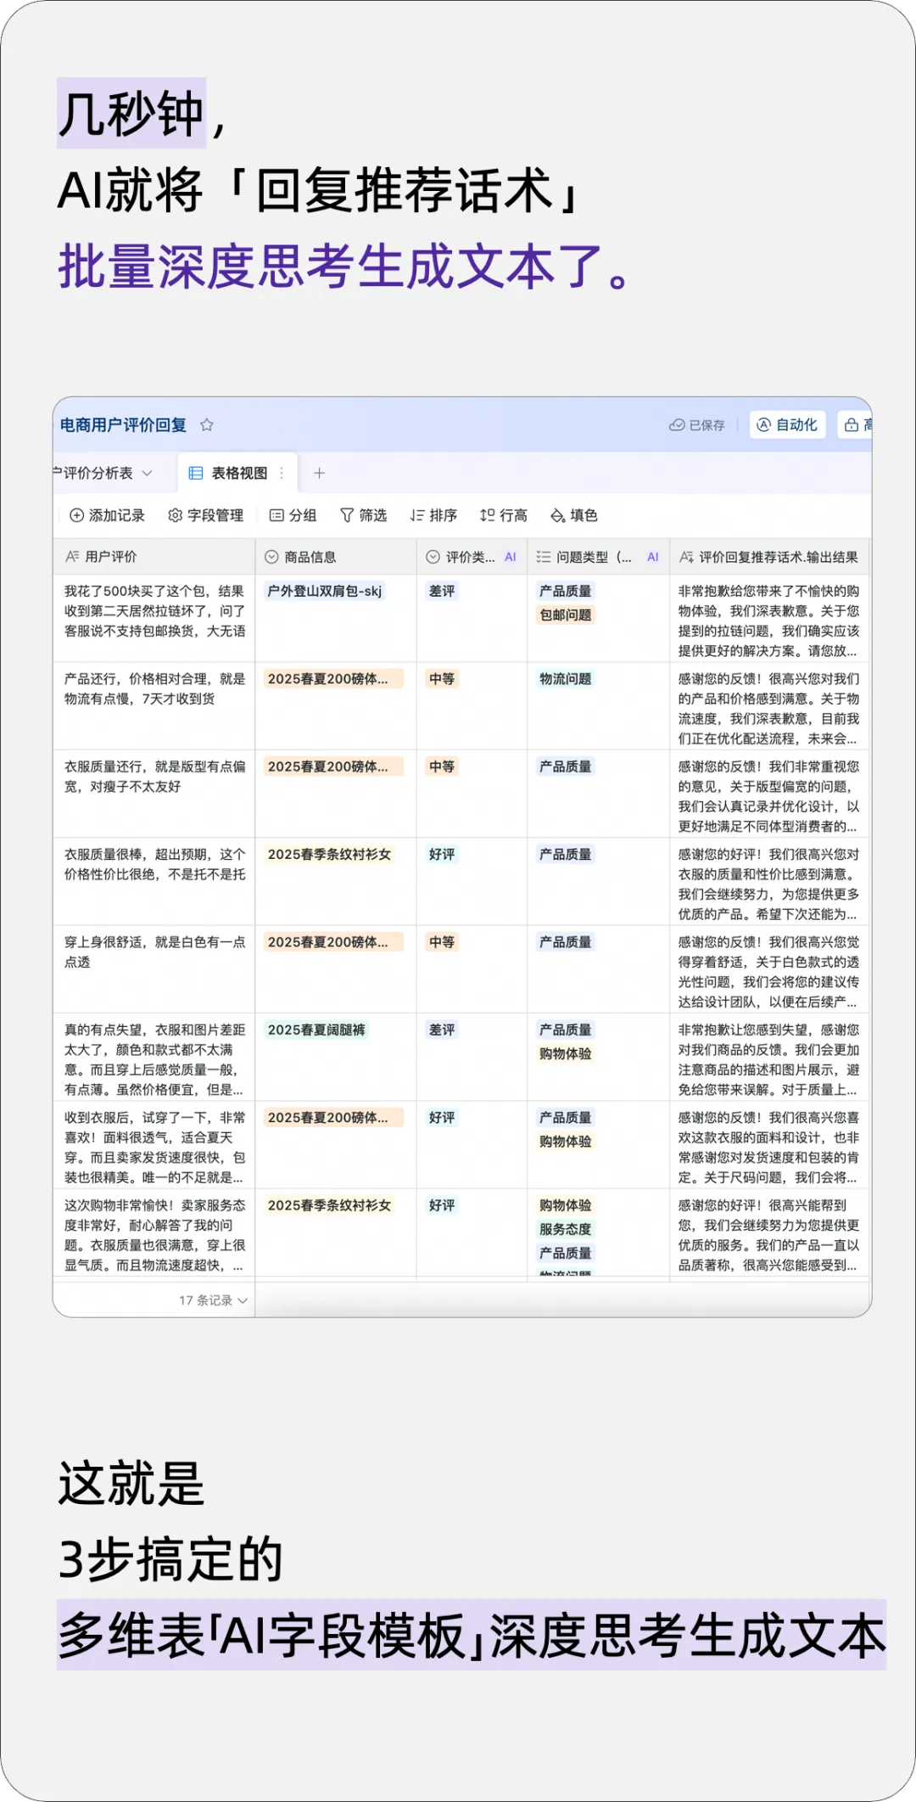Click the 评价回复推荐话术 AI text field icon

click(686, 557)
